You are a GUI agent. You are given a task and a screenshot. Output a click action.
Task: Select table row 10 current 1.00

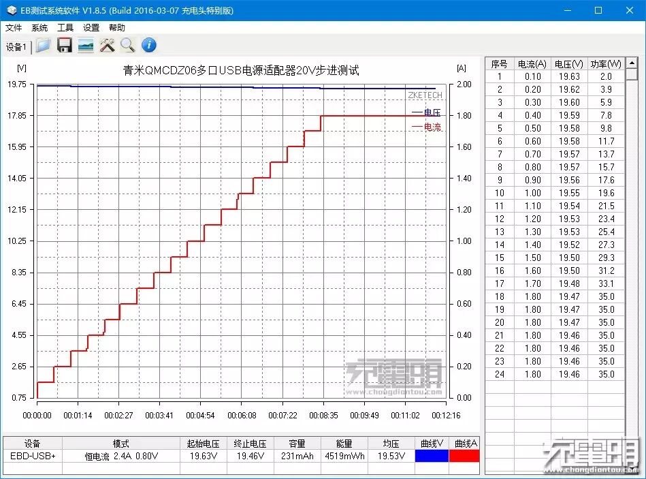[532, 193]
